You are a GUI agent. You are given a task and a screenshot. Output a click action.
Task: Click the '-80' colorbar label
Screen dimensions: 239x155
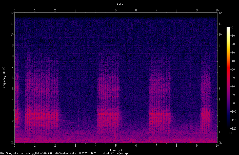[233, 95]
